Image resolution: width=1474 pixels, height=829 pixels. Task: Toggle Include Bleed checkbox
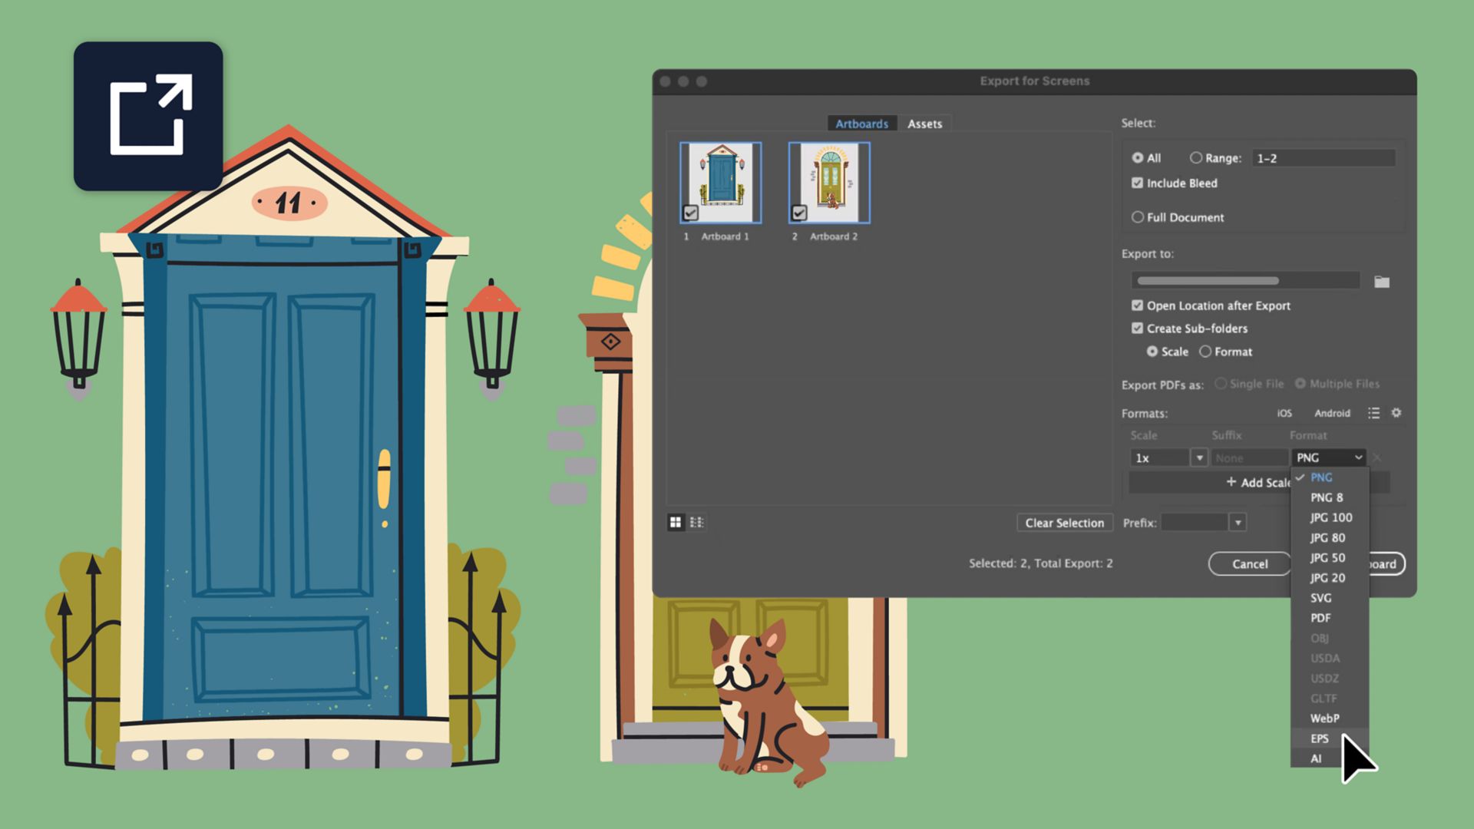[1136, 182]
